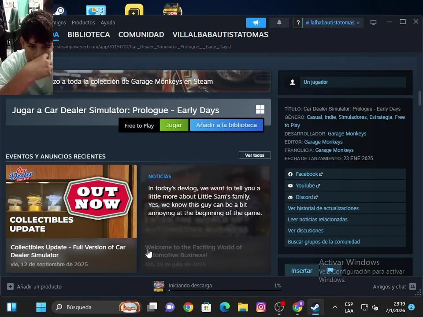423x317 pixels.
Task: Click the Garage Monkeys collection banner
Action: pos(162,81)
